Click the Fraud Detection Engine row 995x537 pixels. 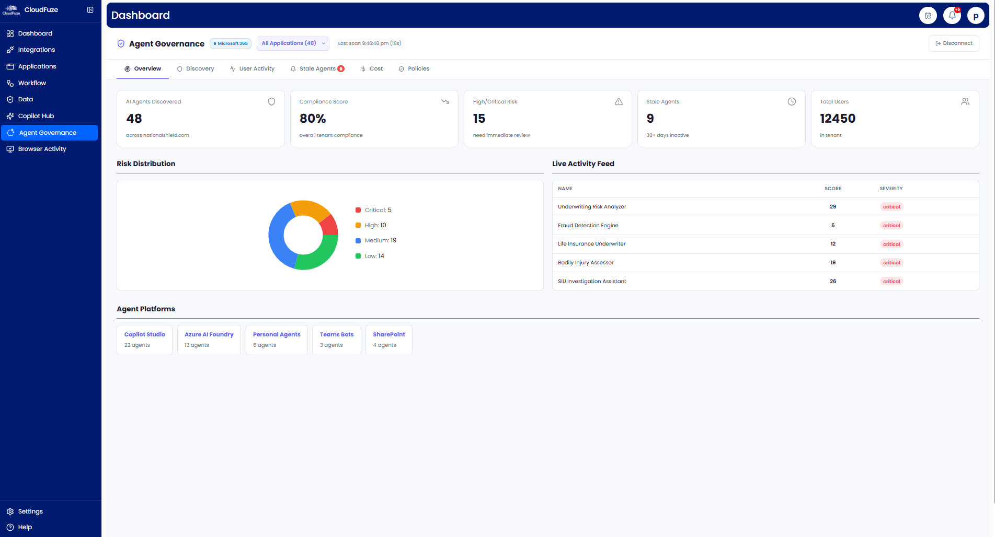(x=765, y=226)
